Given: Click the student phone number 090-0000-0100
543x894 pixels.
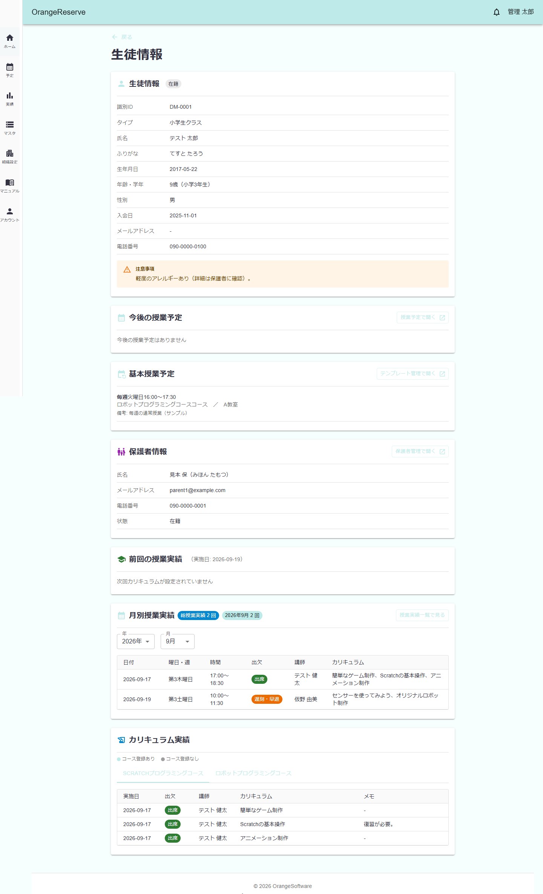Looking at the screenshot, I should tap(188, 247).
